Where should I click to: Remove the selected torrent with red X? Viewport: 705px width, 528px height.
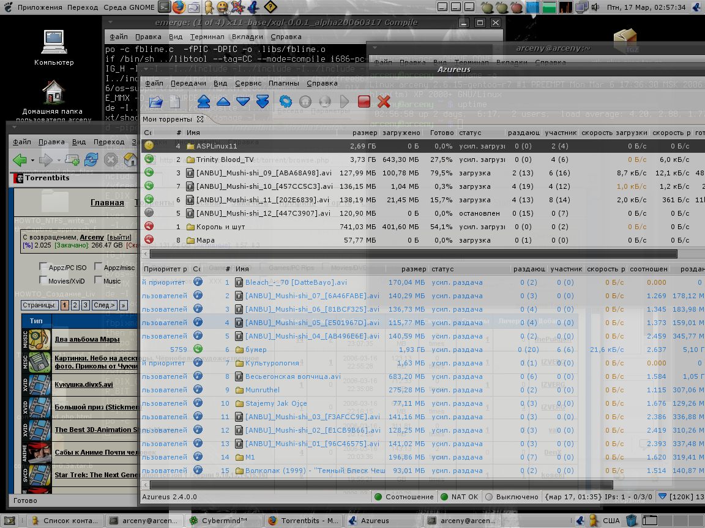(x=384, y=101)
